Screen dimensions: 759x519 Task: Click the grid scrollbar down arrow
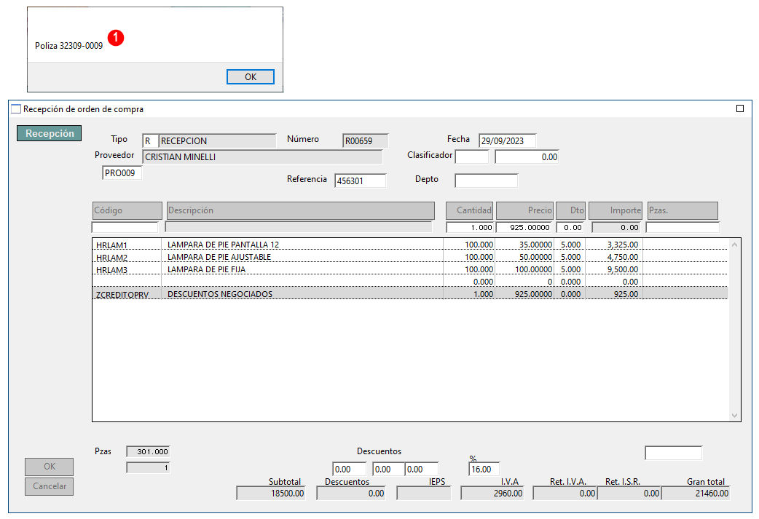(x=734, y=416)
